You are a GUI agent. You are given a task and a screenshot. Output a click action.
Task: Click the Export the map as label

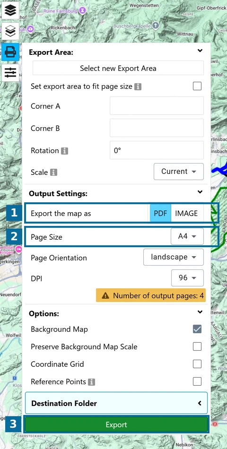[x=61, y=213]
